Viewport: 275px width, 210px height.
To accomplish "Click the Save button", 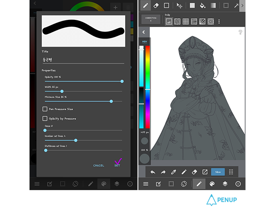I will 218,172.
